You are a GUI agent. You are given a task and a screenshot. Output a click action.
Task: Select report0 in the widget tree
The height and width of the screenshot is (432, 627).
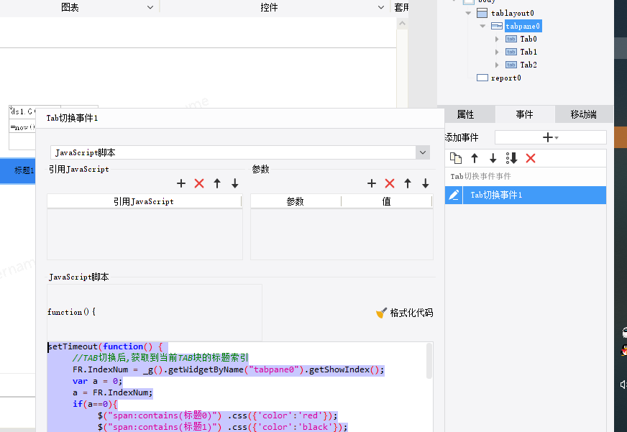click(x=505, y=78)
